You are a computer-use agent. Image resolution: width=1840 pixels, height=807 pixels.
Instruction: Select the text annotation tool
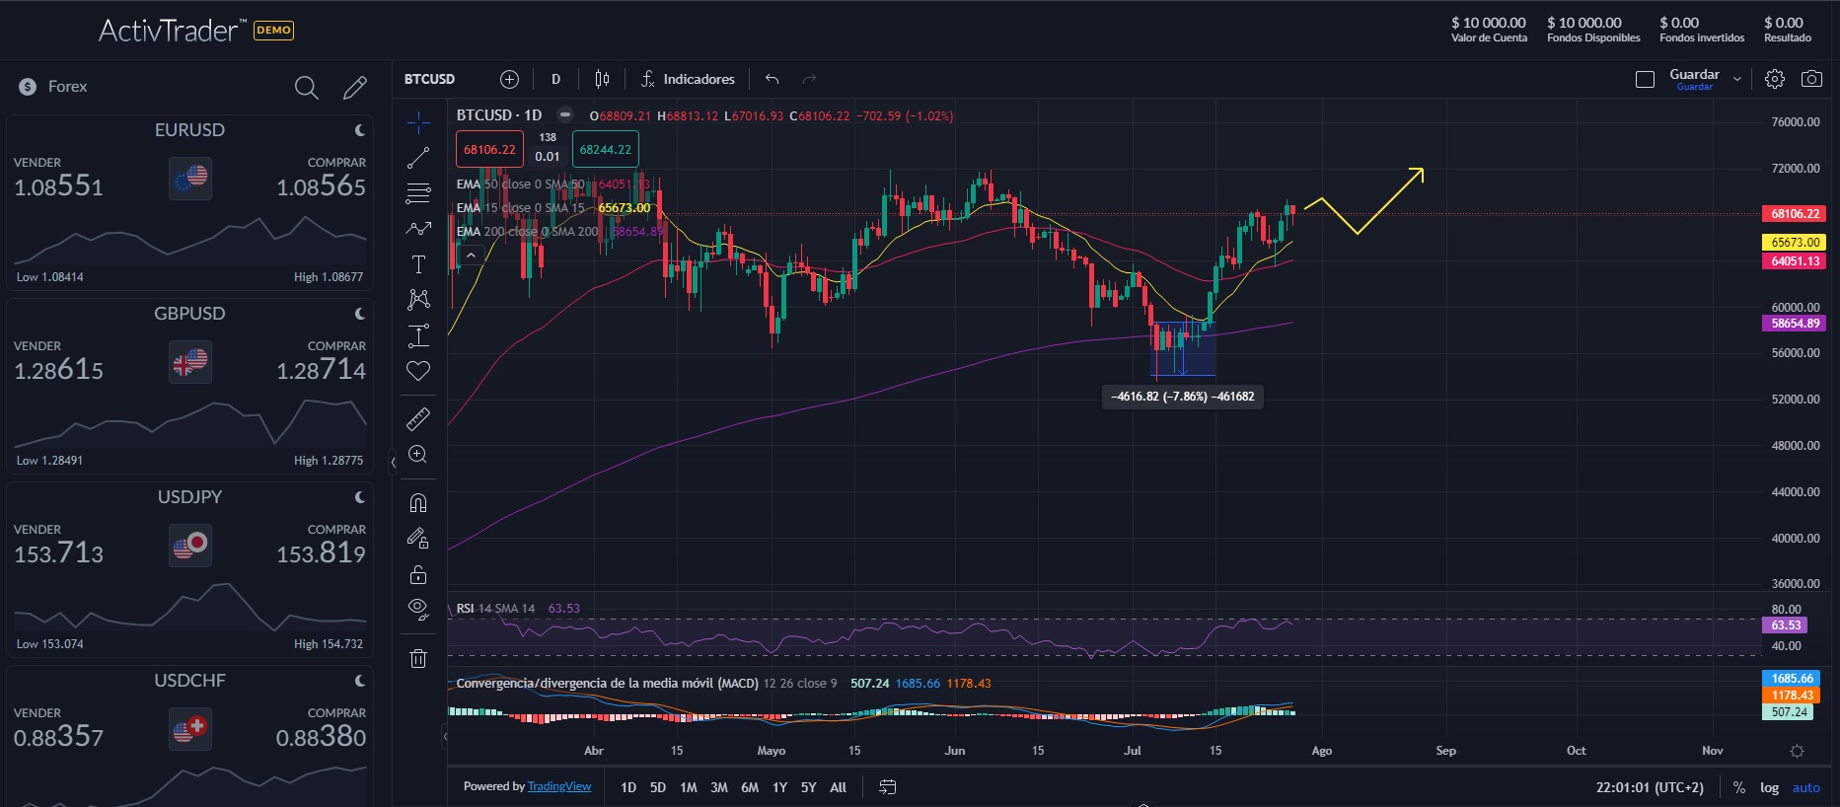coord(418,264)
